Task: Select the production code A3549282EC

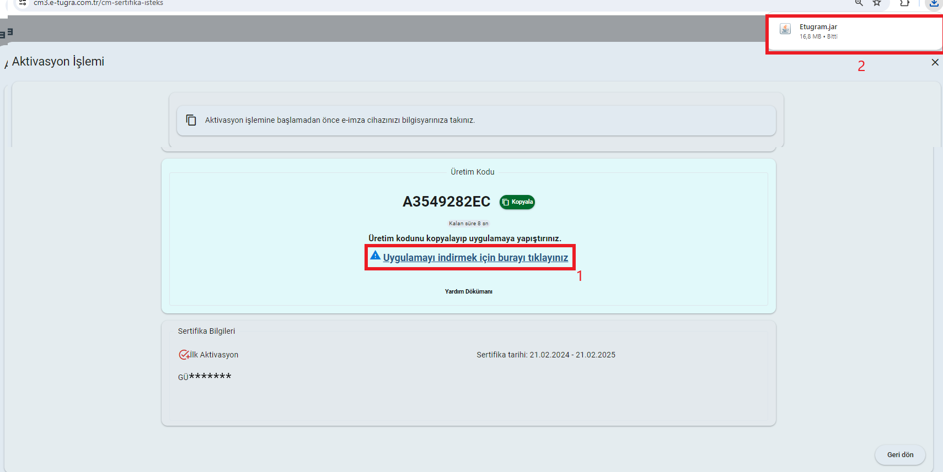Action: [x=446, y=202]
